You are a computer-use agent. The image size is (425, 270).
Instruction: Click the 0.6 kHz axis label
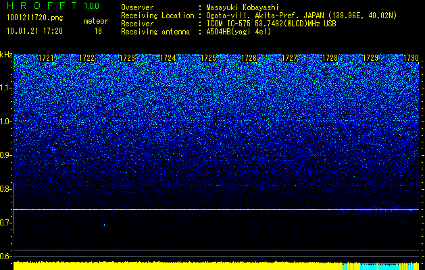click(6, 256)
